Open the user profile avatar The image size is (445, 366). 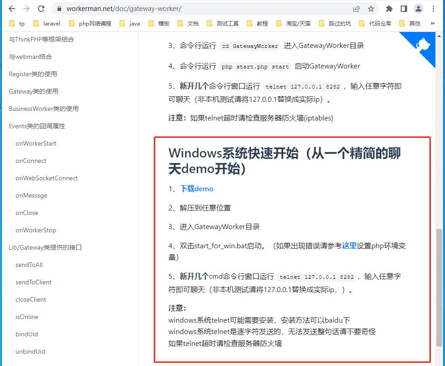418,9
